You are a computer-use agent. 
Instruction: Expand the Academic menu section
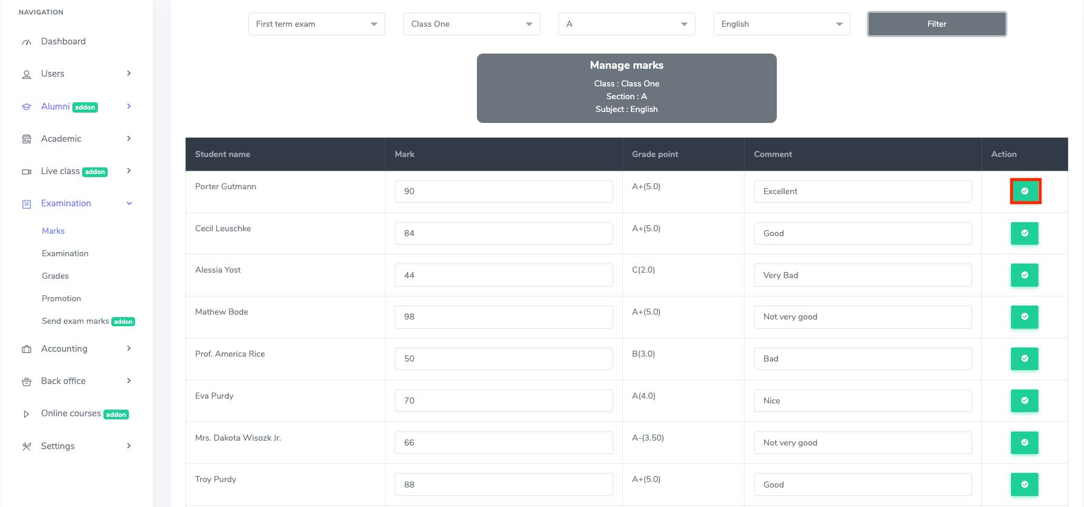[x=129, y=139]
